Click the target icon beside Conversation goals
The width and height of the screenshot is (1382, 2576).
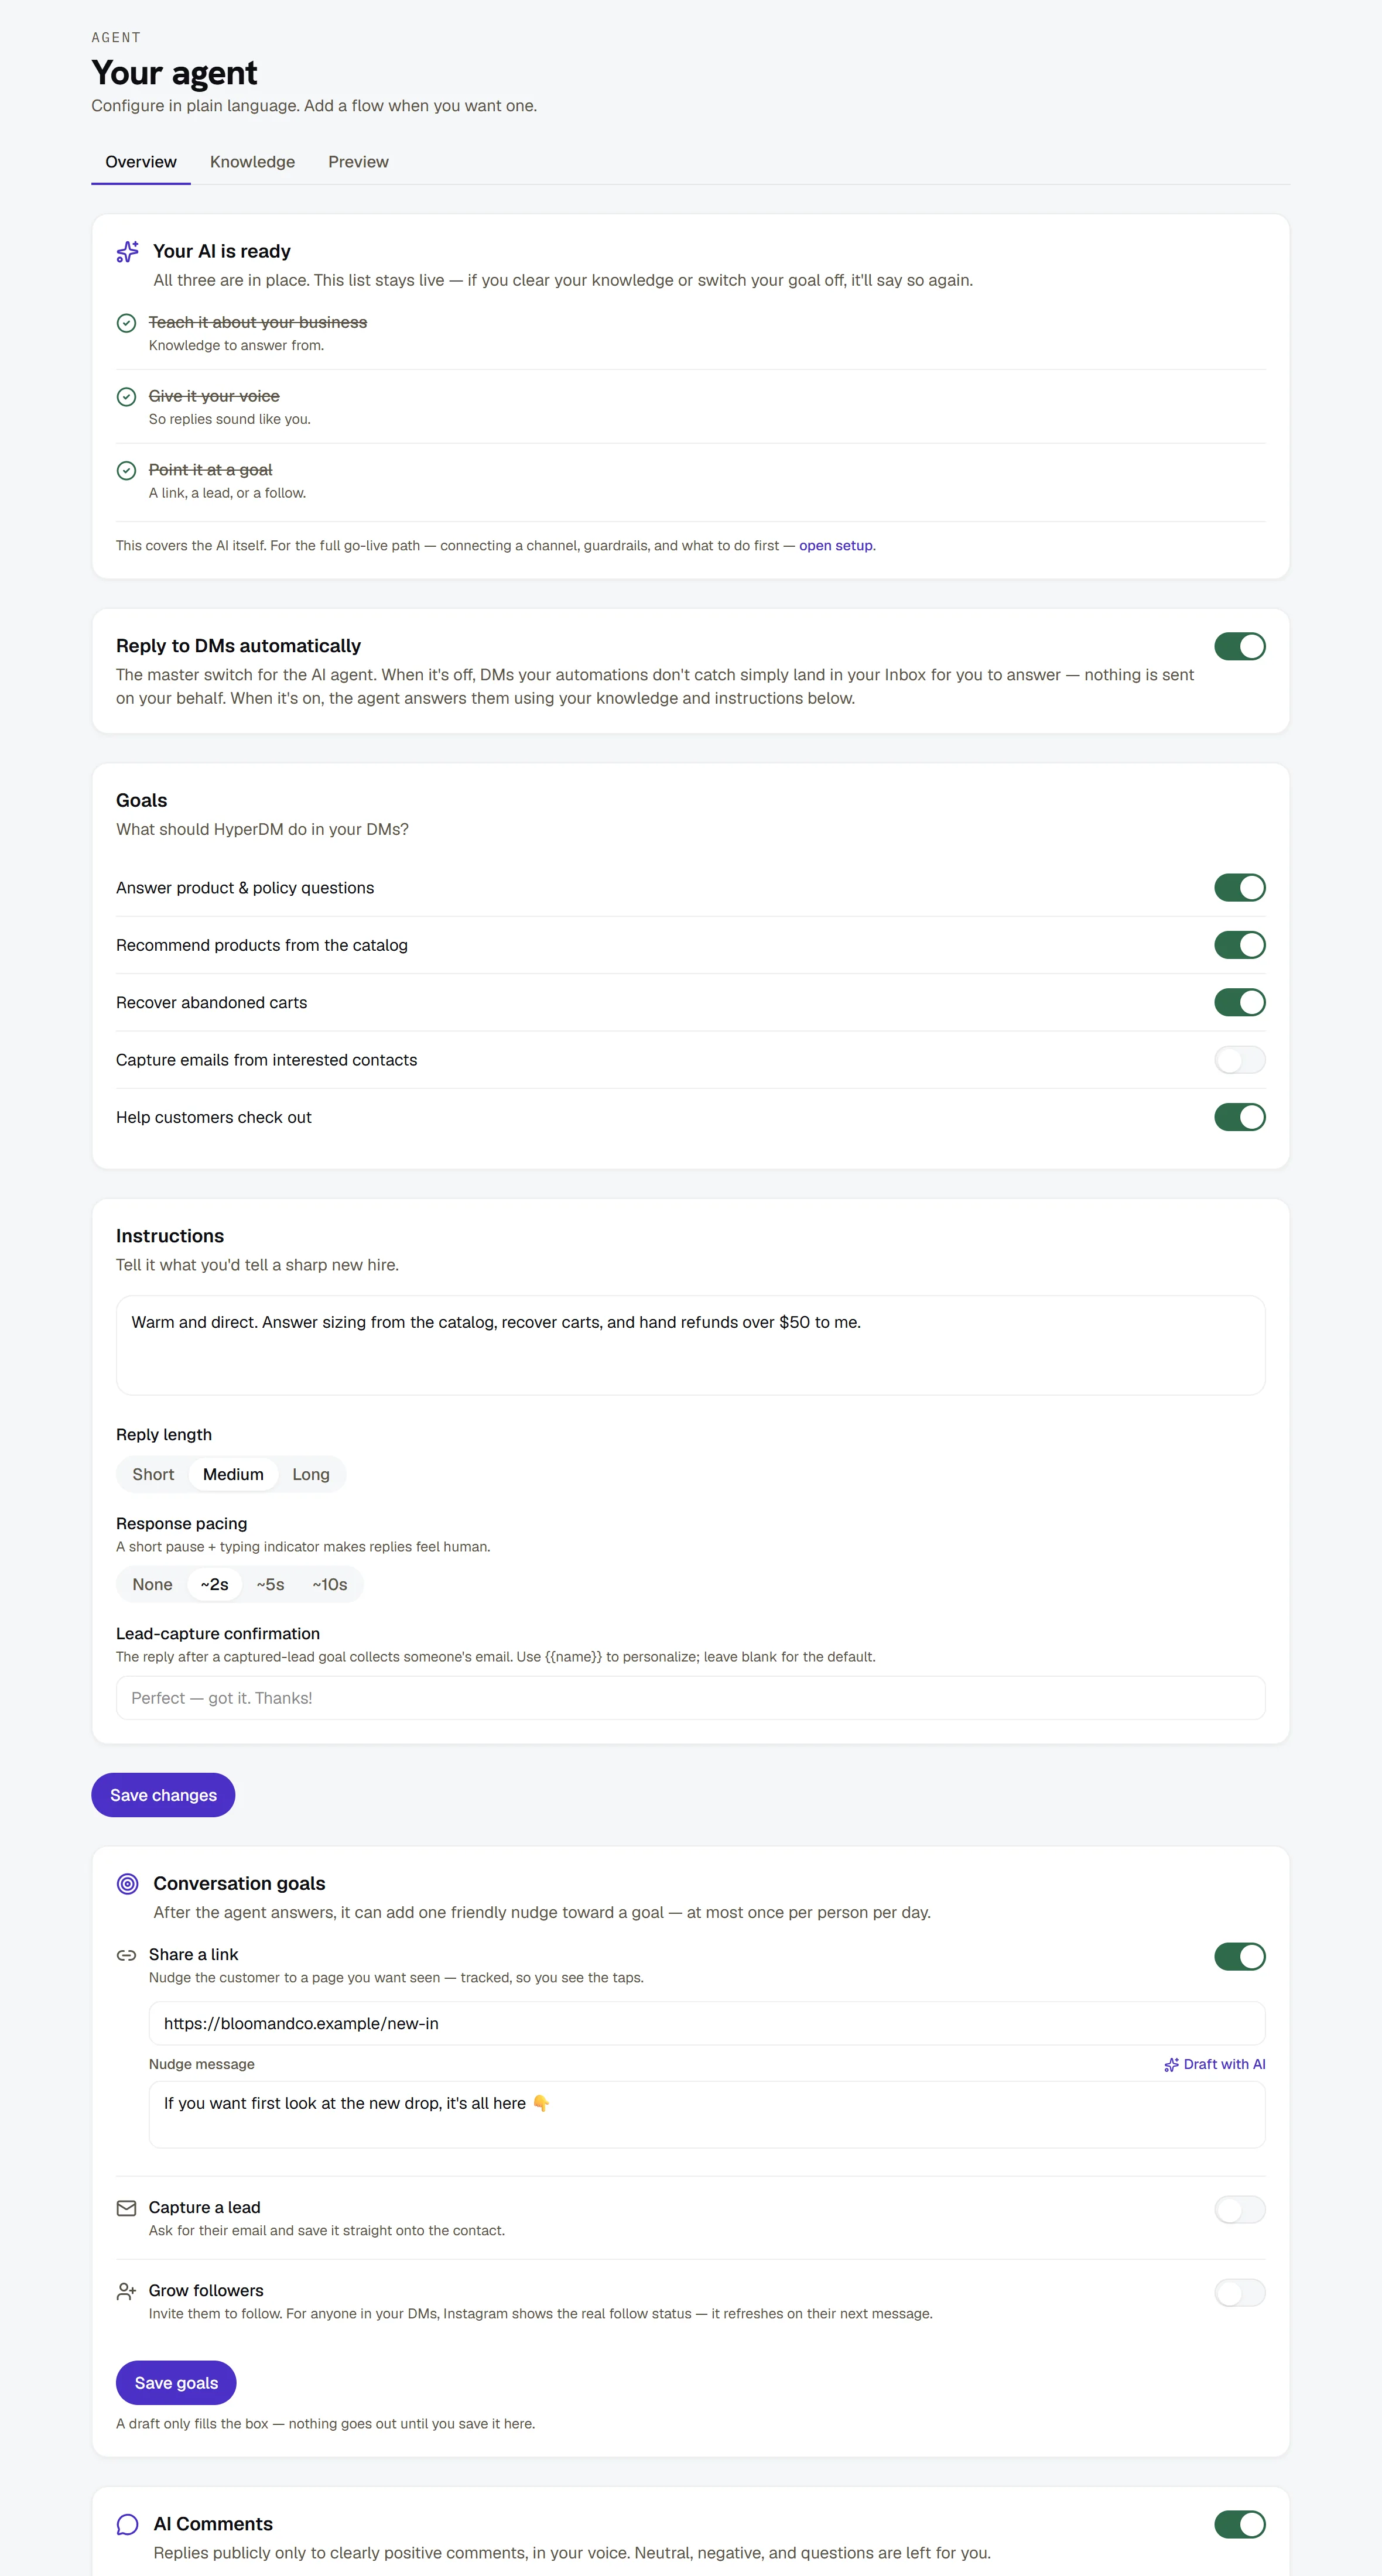tap(127, 1884)
